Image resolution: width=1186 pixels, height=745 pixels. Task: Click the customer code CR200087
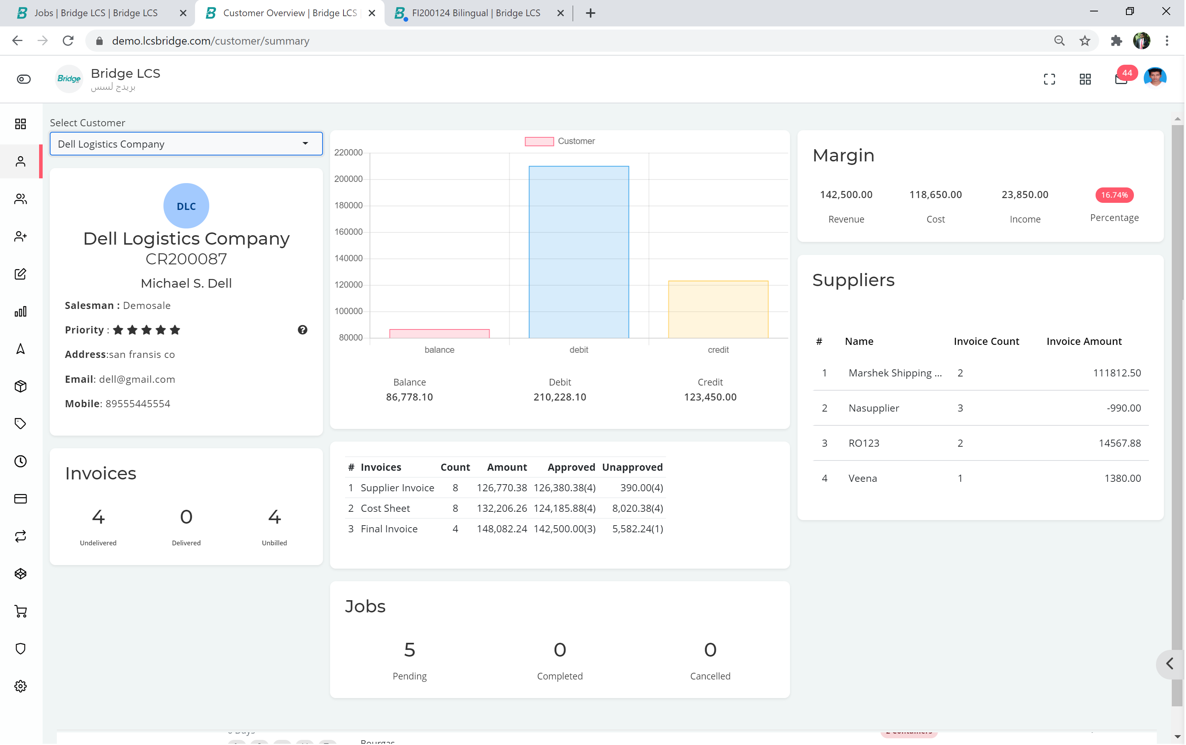tap(186, 260)
